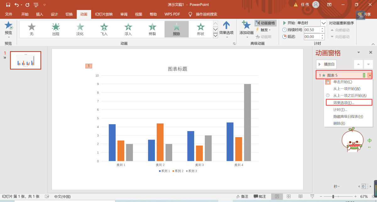The height and width of the screenshot is (202, 377).
Task: Save the presentation with the save icon
Action: pyautogui.click(x=8, y=5)
